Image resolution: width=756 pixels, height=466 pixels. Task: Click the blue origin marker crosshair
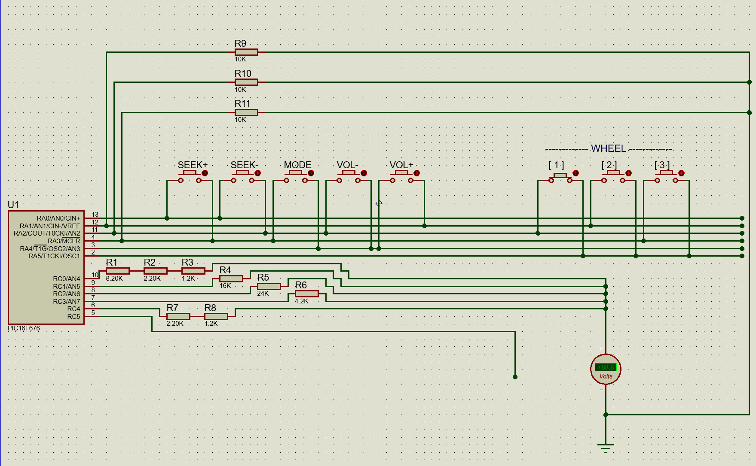(x=379, y=203)
